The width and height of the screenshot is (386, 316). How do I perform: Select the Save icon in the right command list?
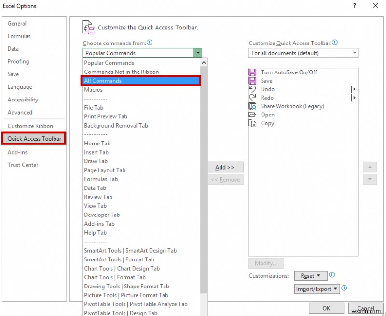click(253, 81)
